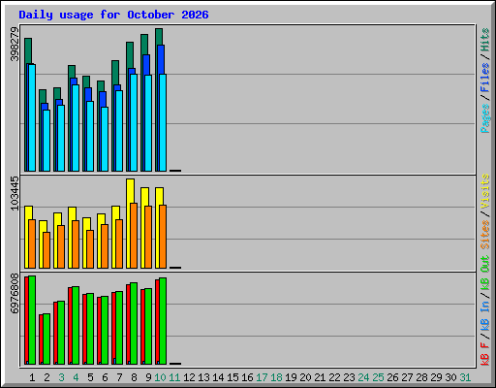496x388 pixels.
Task: Click green day label 17
Action: pos(262,377)
